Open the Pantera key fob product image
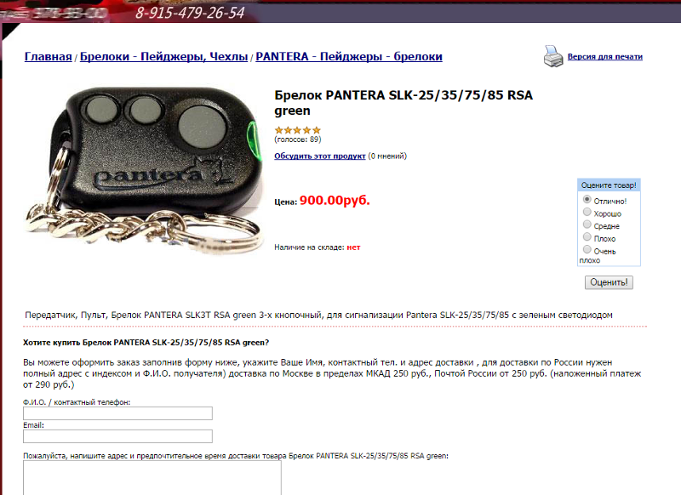The image size is (681, 495). [144, 168]
